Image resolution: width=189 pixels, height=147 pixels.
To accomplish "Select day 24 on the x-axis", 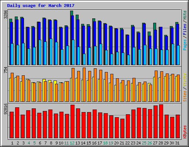I will tap(138, 143).
